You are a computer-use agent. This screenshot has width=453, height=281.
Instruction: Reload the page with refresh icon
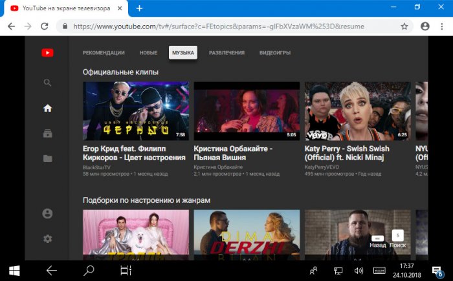(45, 26)
